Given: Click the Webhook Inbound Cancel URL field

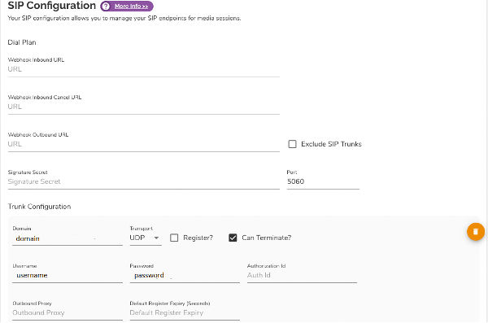Looking at the screenshot, I should tap(143, 107).
